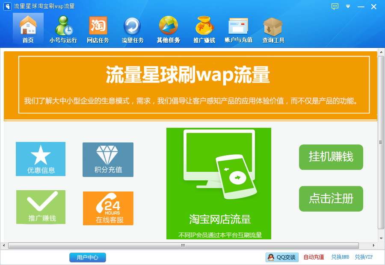Start a QQ交谈 chat
The width and height of the screenshot is (385, 265).
coord(282,257)
